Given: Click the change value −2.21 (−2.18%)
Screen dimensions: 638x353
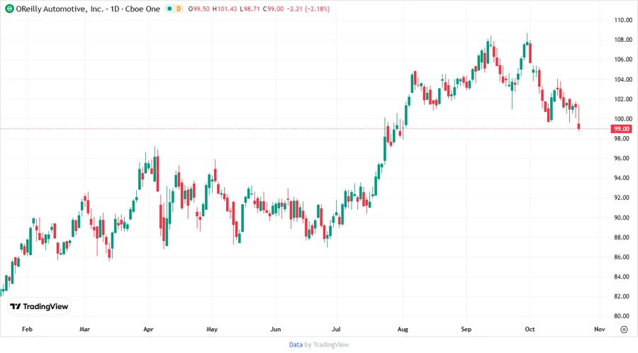Looking at the screenshot, I should click(x=308, y=9).
